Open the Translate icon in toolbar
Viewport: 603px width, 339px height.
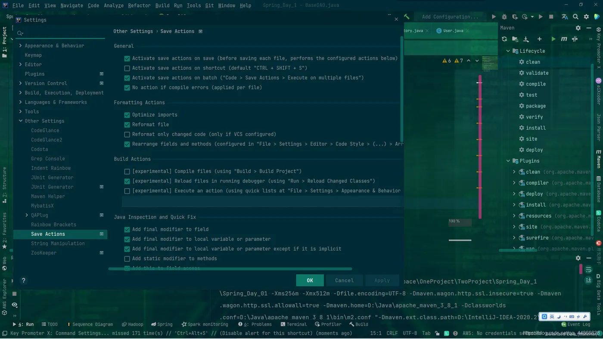coord(565,17)
